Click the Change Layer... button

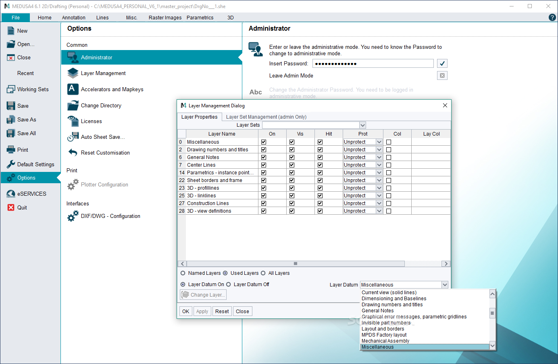point(203,295)
